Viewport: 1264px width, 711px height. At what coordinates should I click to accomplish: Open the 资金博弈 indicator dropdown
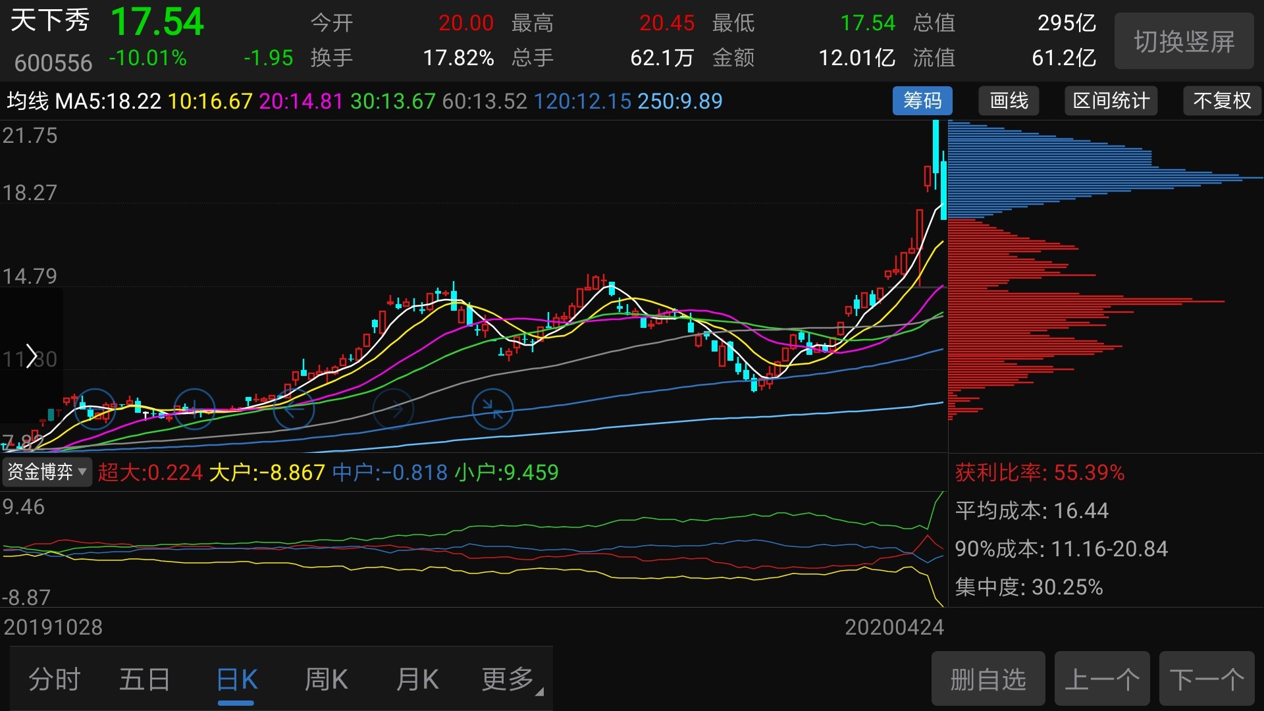(x=46, y=472)
